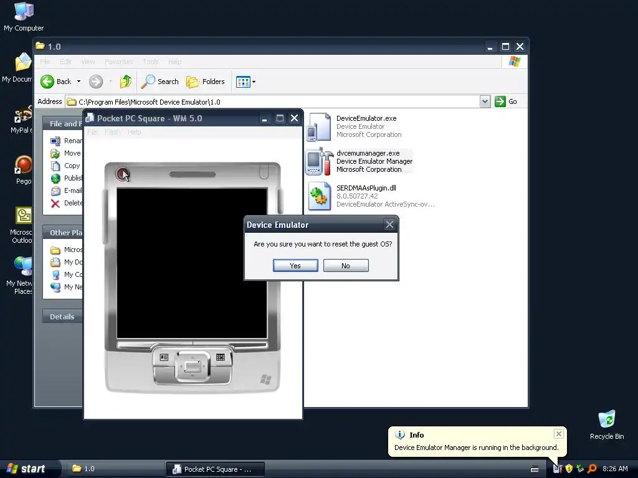Open the Back history dropdown arrow

click(x=79, y=82)
